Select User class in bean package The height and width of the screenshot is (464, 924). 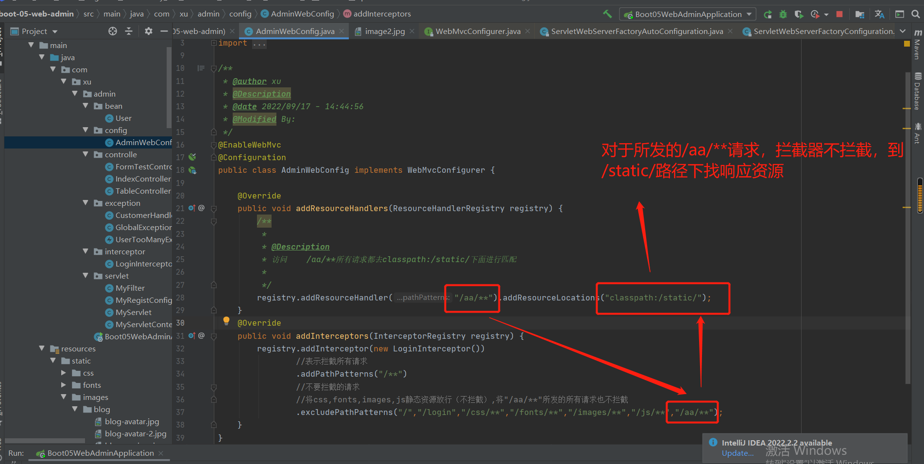coord(123,118)
